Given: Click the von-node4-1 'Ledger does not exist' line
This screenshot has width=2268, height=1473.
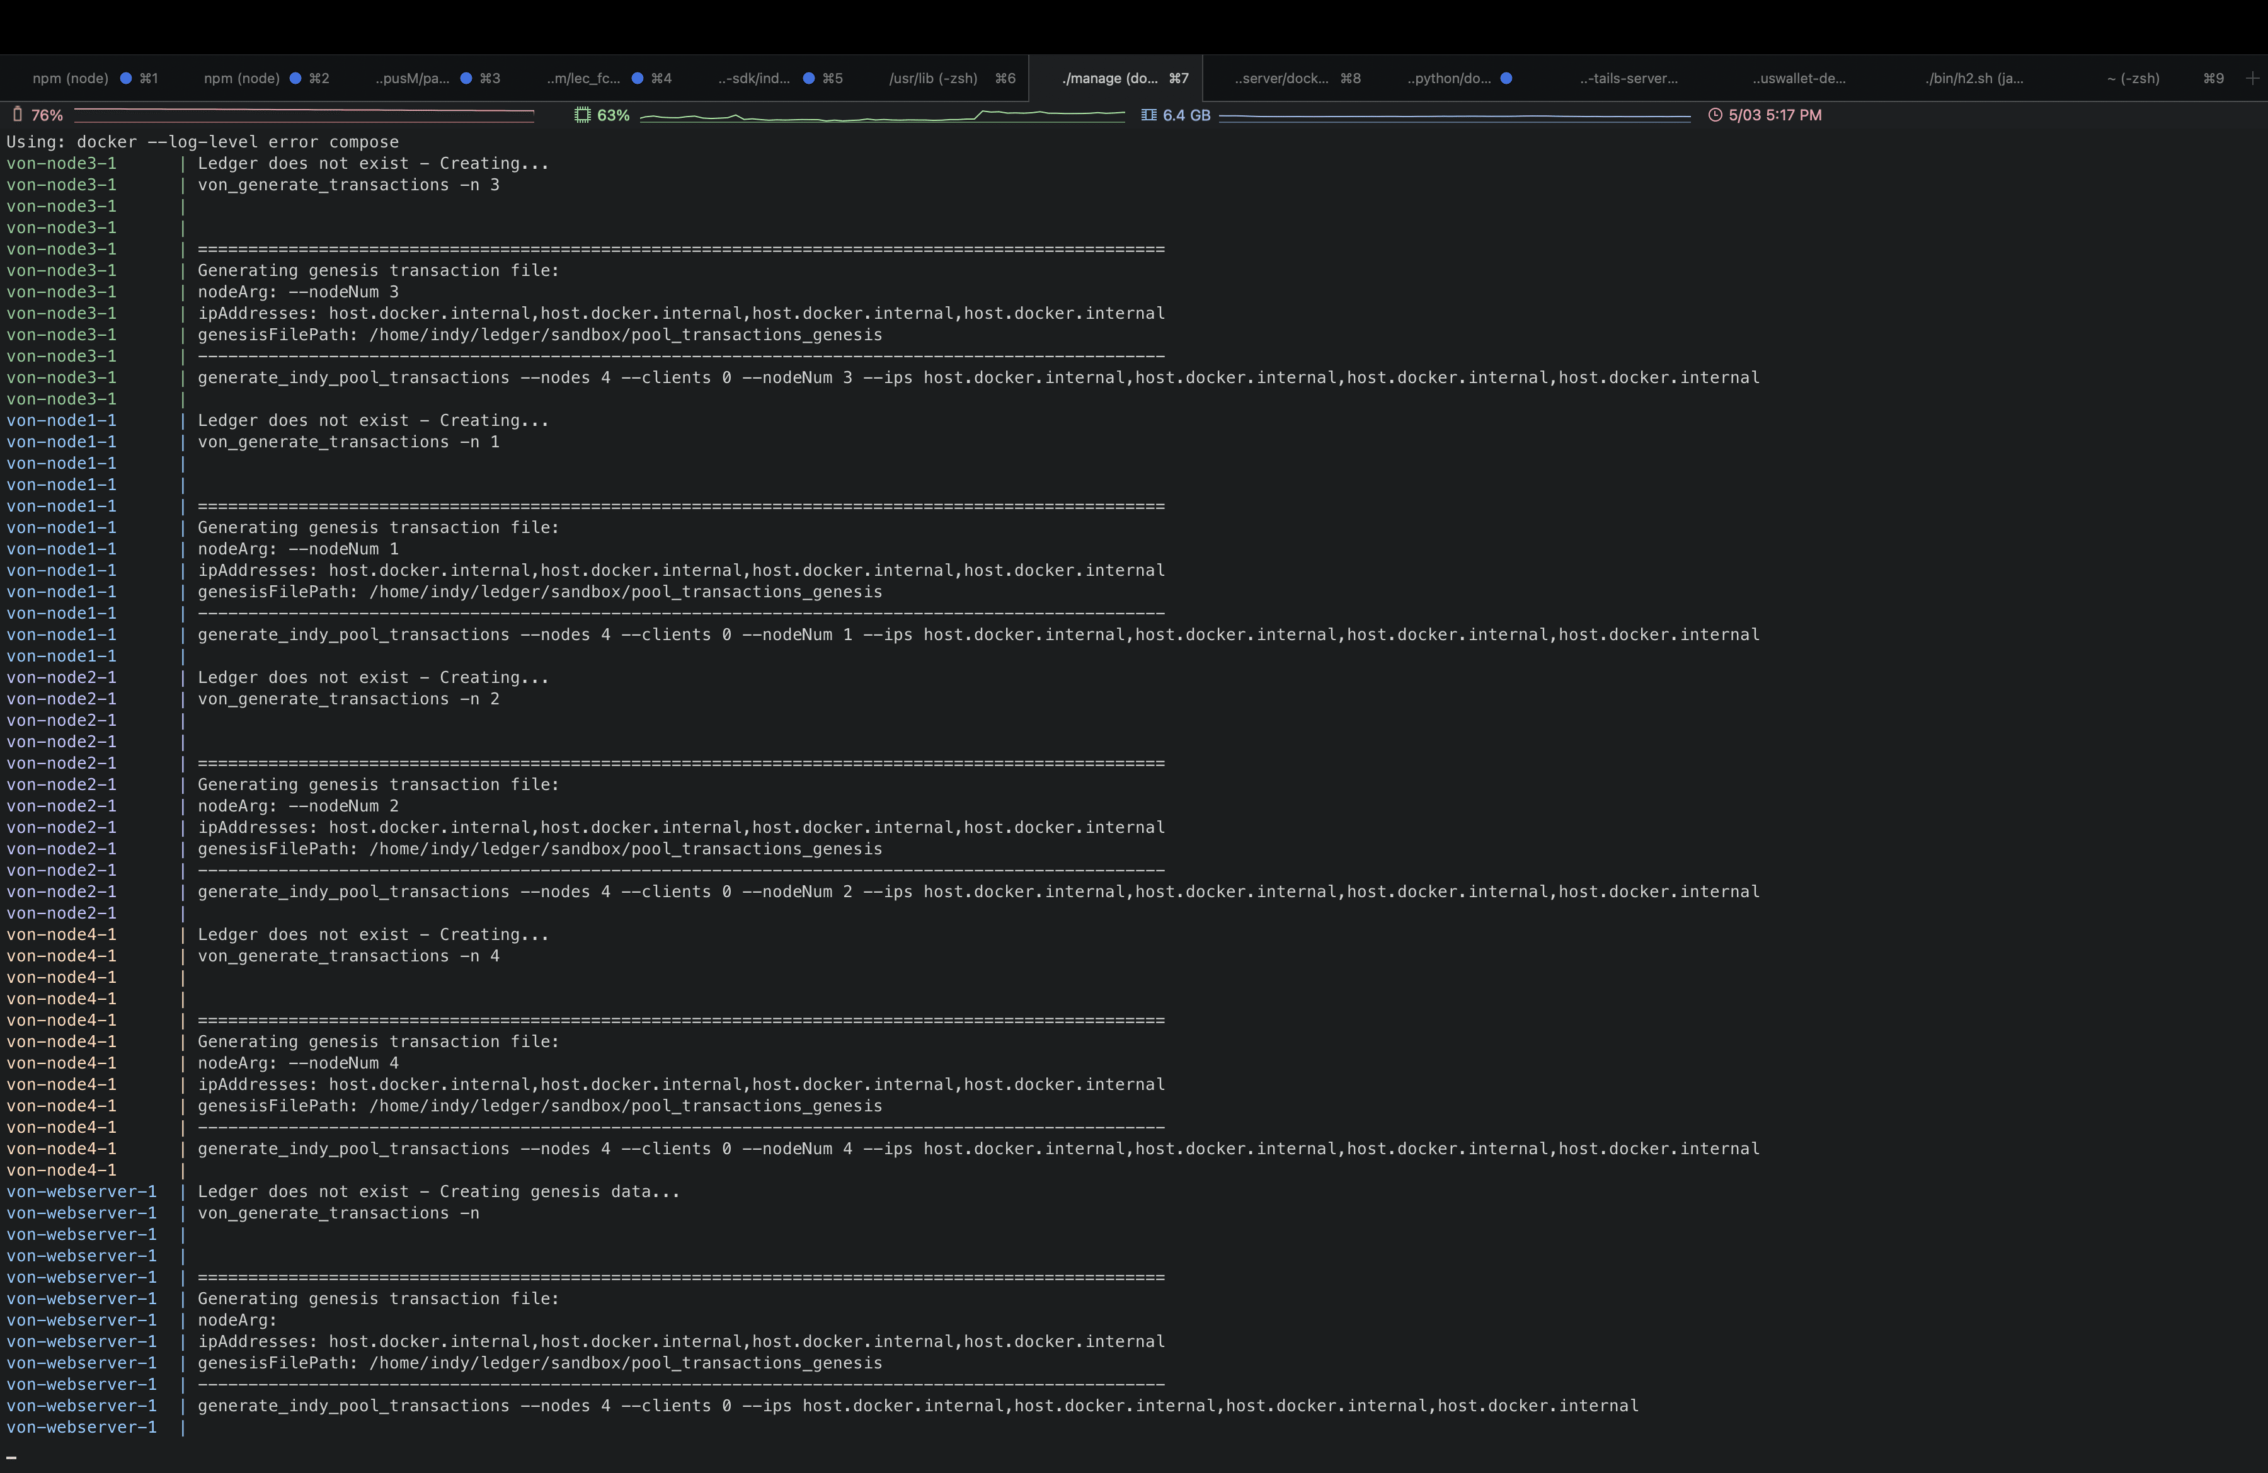Looking at the screenshot, I should tap(374, 935).
